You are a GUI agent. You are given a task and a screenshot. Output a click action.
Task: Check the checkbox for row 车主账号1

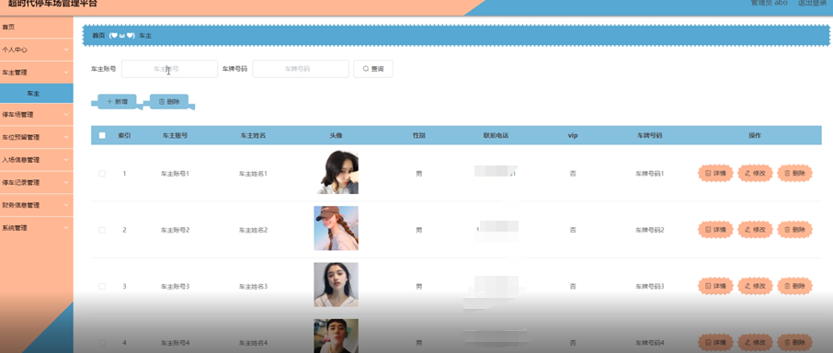[x=102, y=174]
